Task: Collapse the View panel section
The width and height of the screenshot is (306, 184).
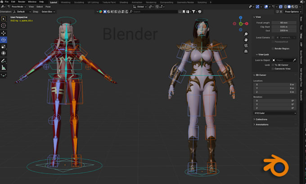Action: 257,17
